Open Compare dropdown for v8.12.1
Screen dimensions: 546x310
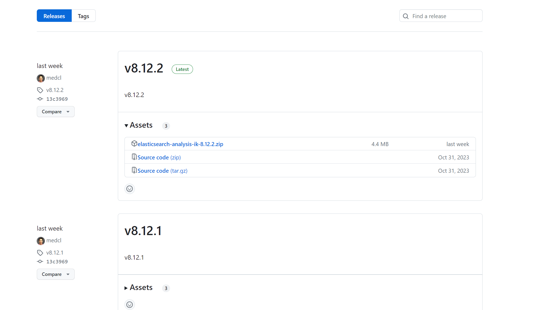55,274
